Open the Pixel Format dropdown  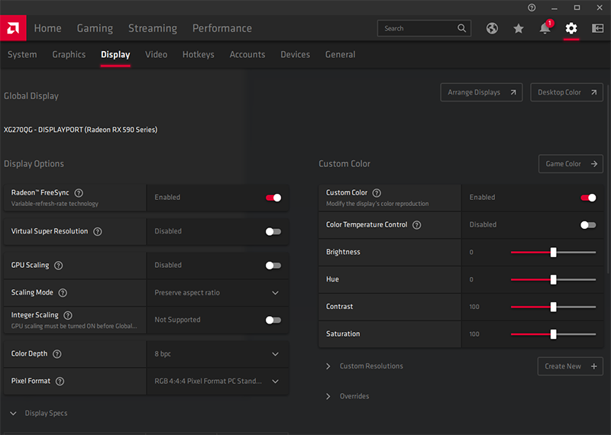click(217, 381)
